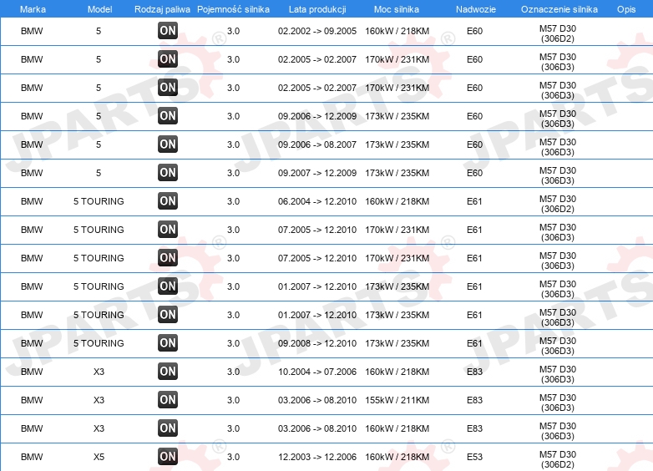The width and height of the screenshot is (653, 471).
Task: Click the ON fuel icon in the 09.2008 -> 12.2010 row
Action: (168, 342)
